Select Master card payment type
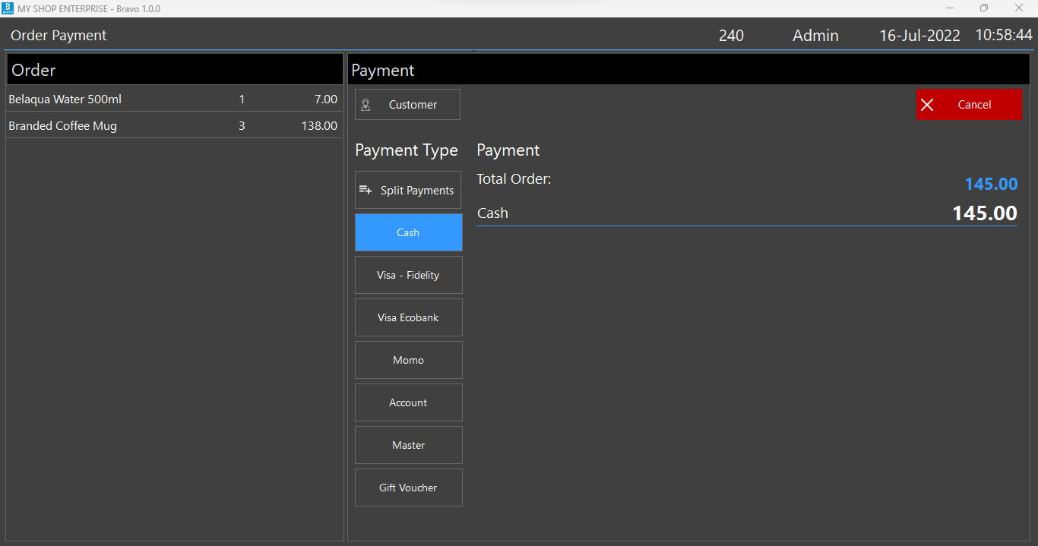The height and width of the screenshot is (546, 1038). click(408, 445)
